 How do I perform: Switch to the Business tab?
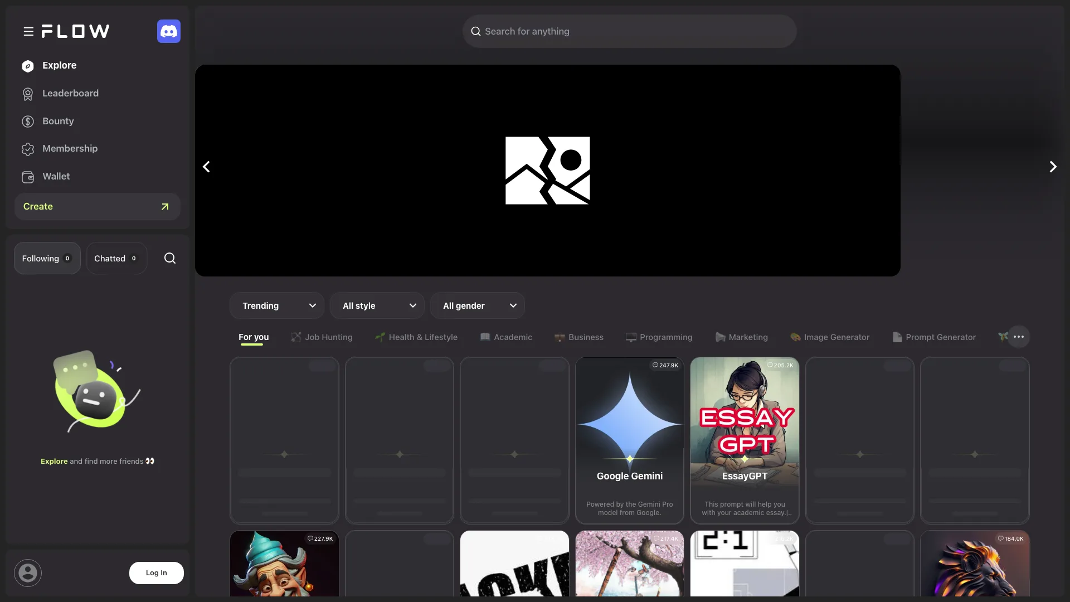coord(579,337)
